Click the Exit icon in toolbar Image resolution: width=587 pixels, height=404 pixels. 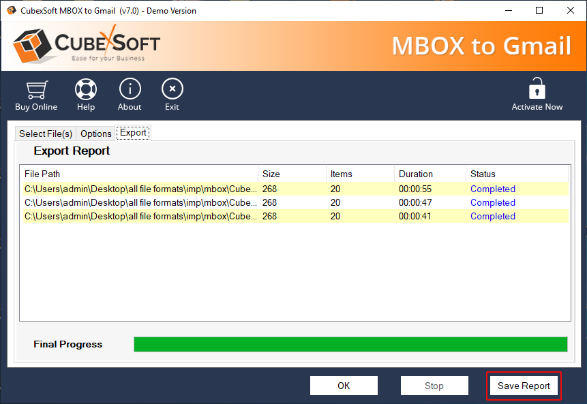pyautogui.click(x=172, y=90)
